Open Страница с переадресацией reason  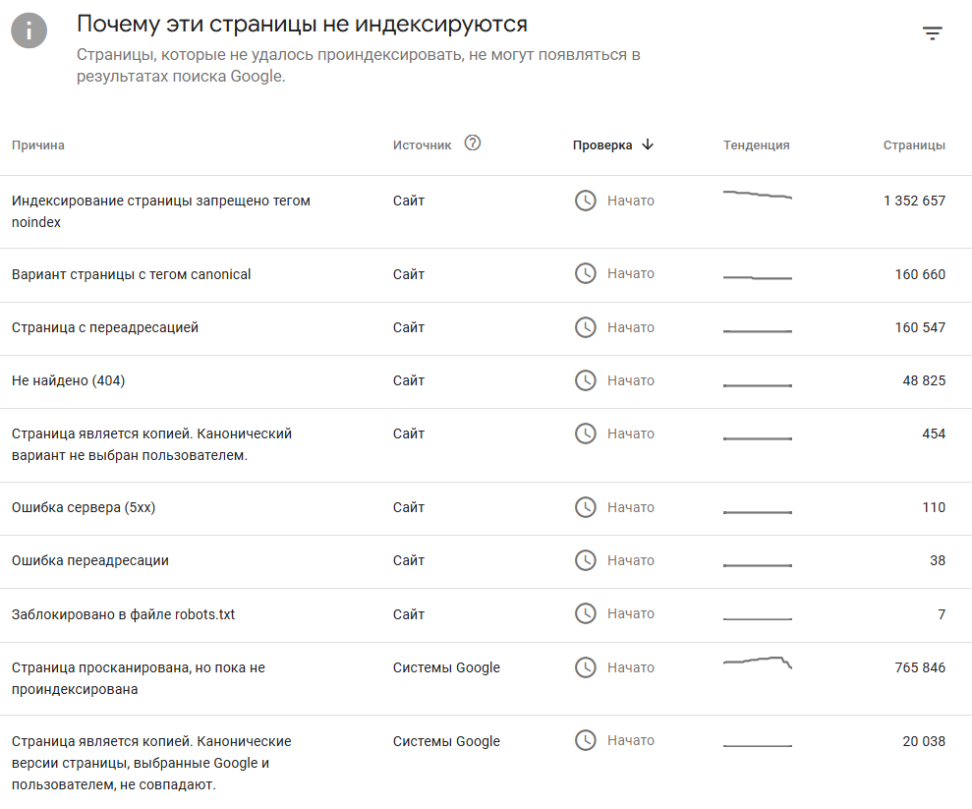pyautogui.click(x=105, y=327)
